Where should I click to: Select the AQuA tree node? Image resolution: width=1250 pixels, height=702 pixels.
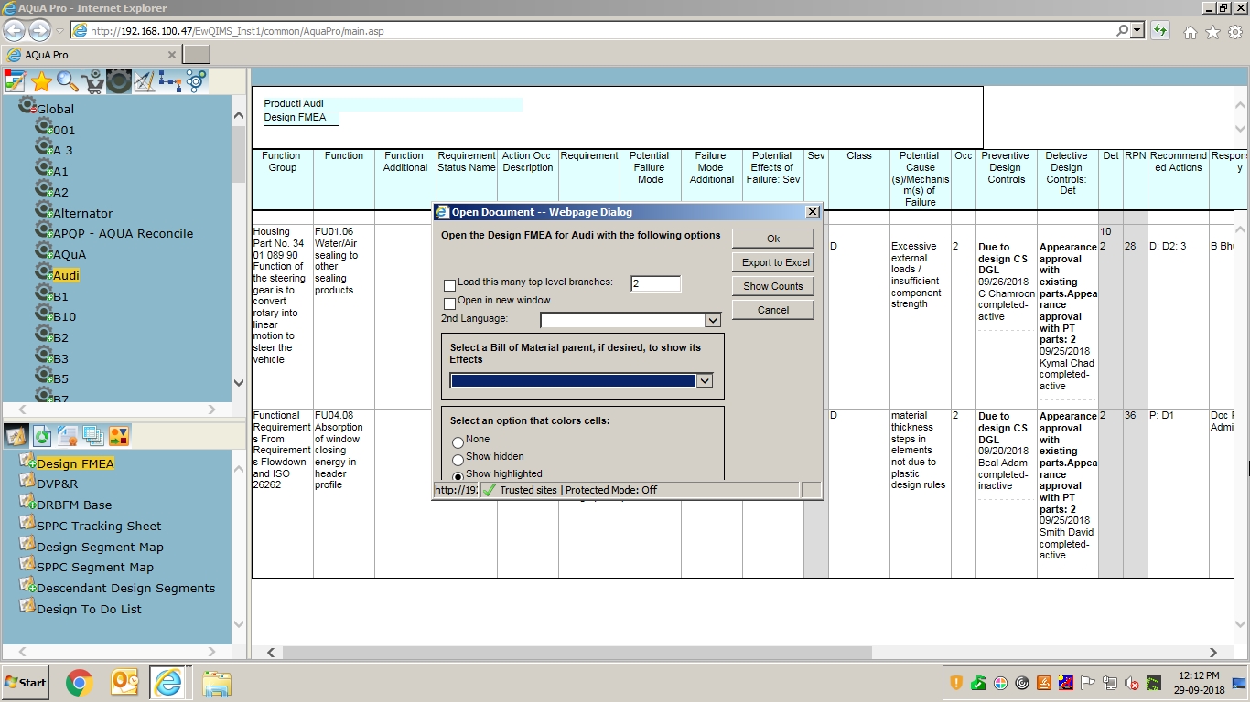(70, 254)
